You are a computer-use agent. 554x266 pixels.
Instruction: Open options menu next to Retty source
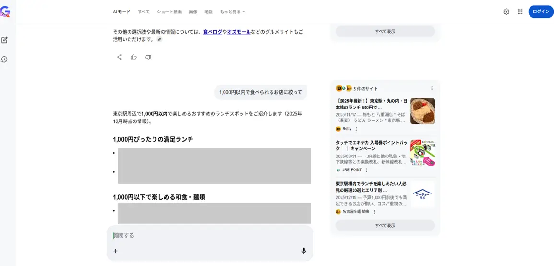[x=356, y=129]
